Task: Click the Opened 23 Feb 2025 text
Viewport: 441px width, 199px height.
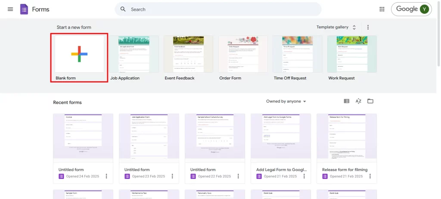Action: coord(149,176)
